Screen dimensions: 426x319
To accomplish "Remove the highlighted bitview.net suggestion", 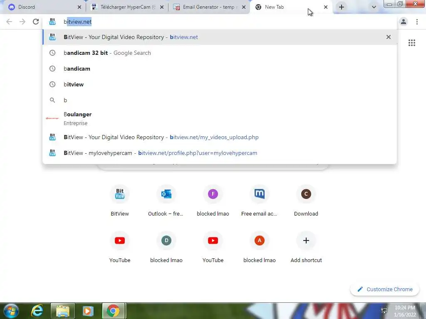I will (389, 37).
